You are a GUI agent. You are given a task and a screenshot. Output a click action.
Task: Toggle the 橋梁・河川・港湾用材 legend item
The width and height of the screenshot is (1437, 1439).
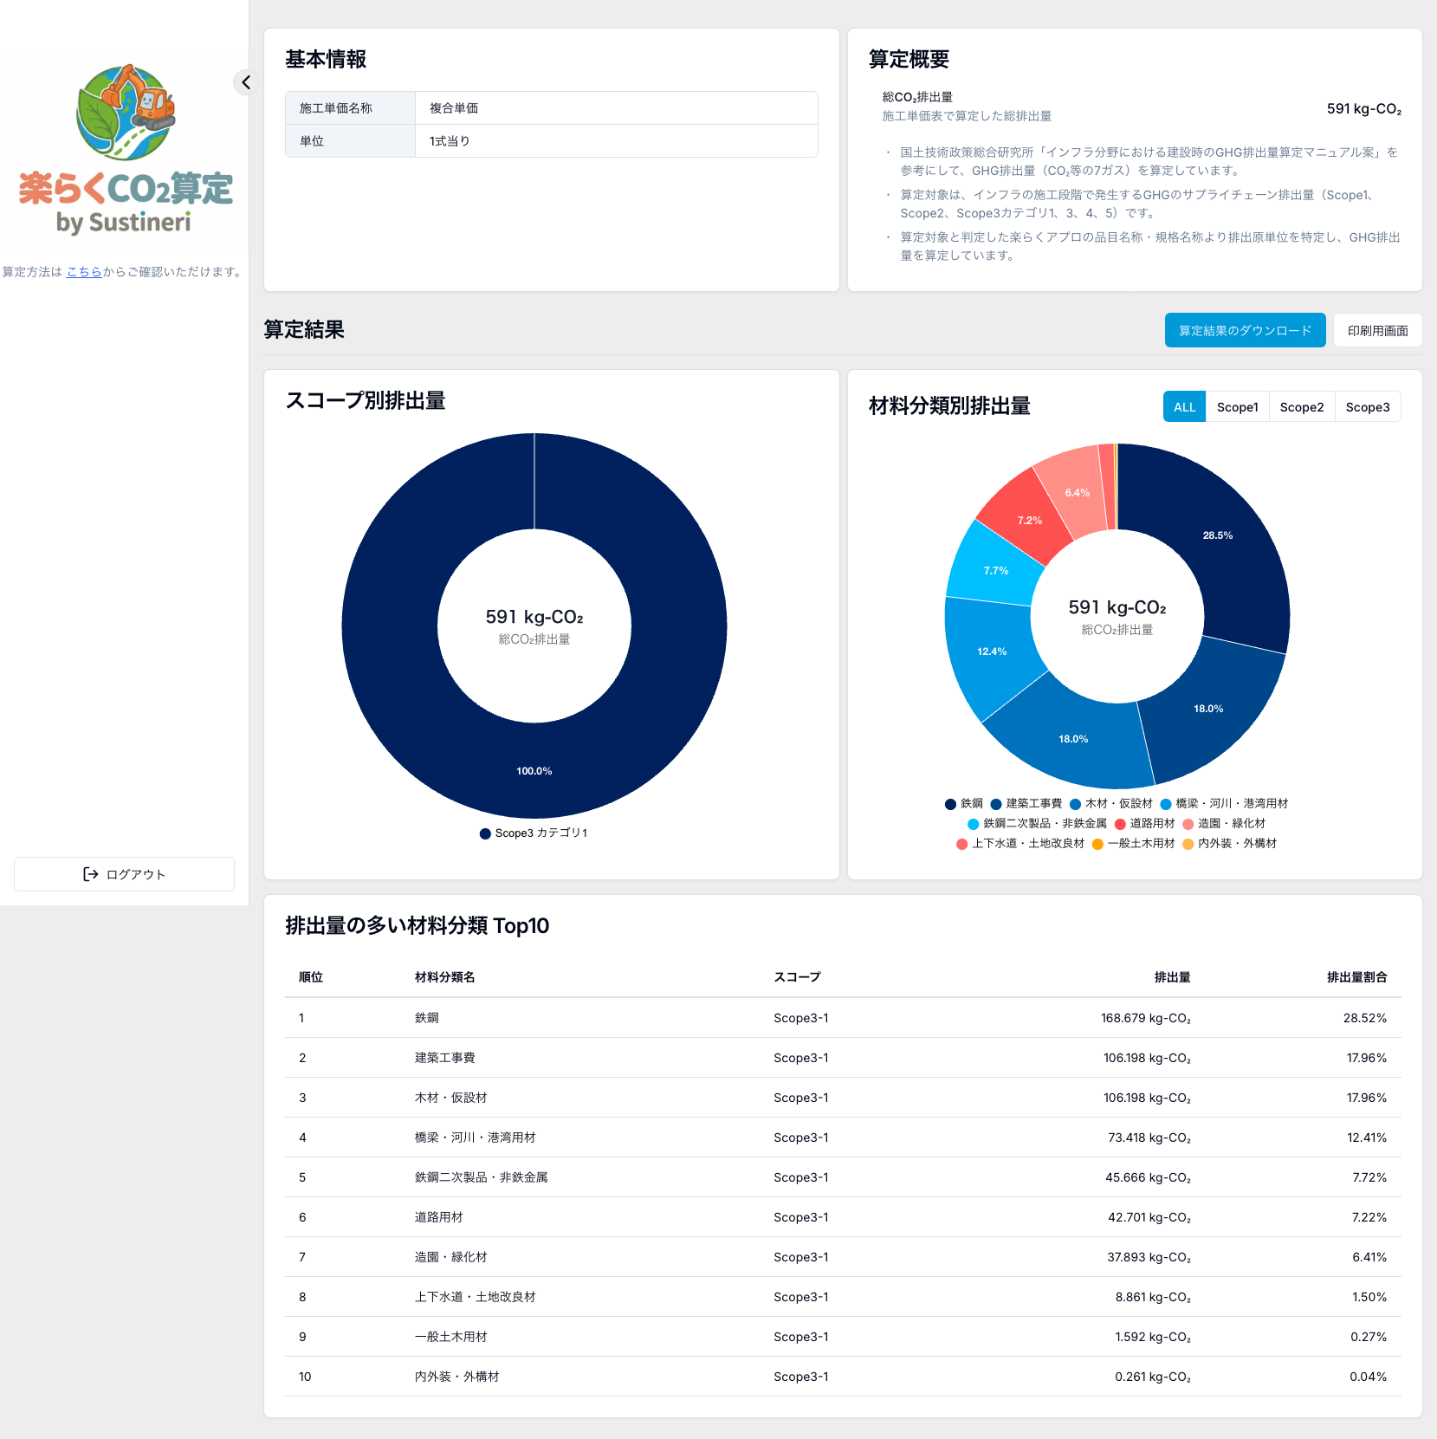(x=1224, y=804)
